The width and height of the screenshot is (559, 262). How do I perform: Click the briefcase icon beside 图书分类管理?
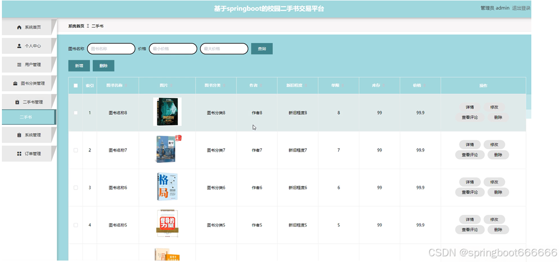pos(15,83)
